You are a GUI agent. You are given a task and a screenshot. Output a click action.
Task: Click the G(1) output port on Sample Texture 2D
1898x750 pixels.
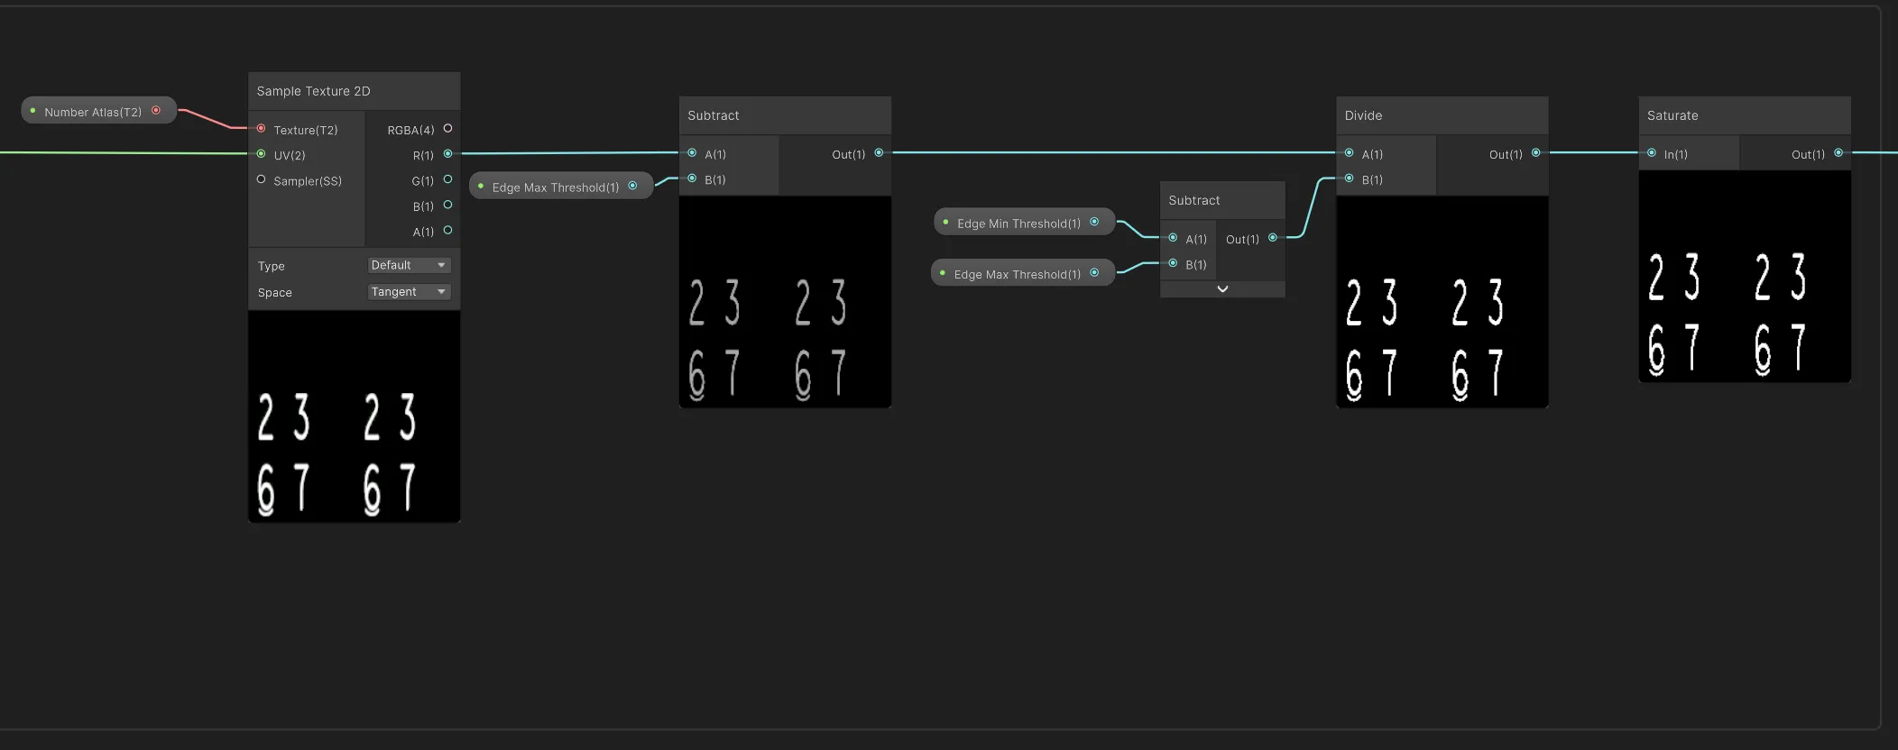(x=447, y=179)
